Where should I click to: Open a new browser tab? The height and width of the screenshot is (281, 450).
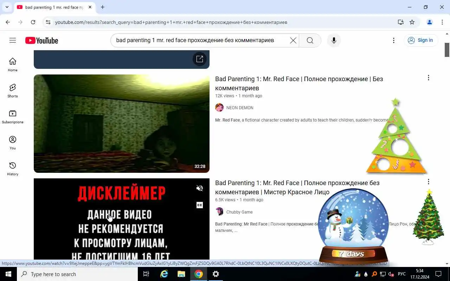(x=102, y=7)
